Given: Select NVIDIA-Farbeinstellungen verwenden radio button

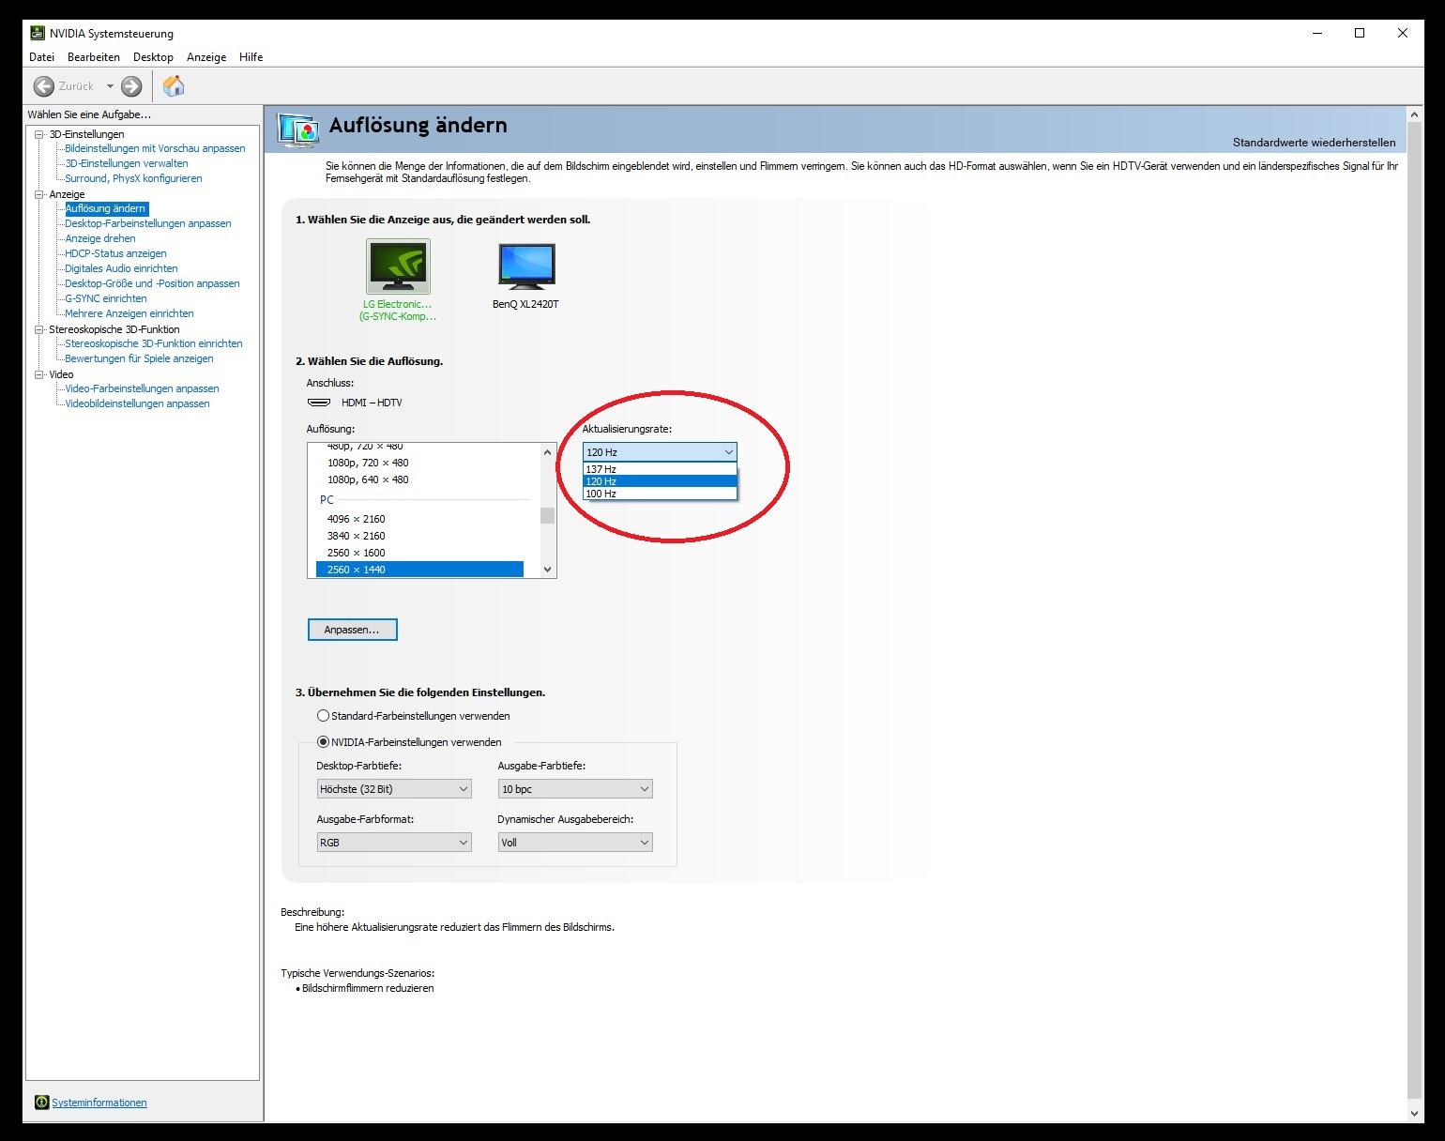Looking at the screenshot, I should pos(323,742).
